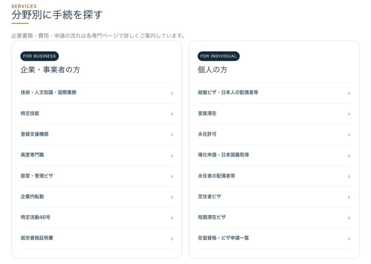
Task: Click chevron arrow beside 高度専門職
Action: 172,156
